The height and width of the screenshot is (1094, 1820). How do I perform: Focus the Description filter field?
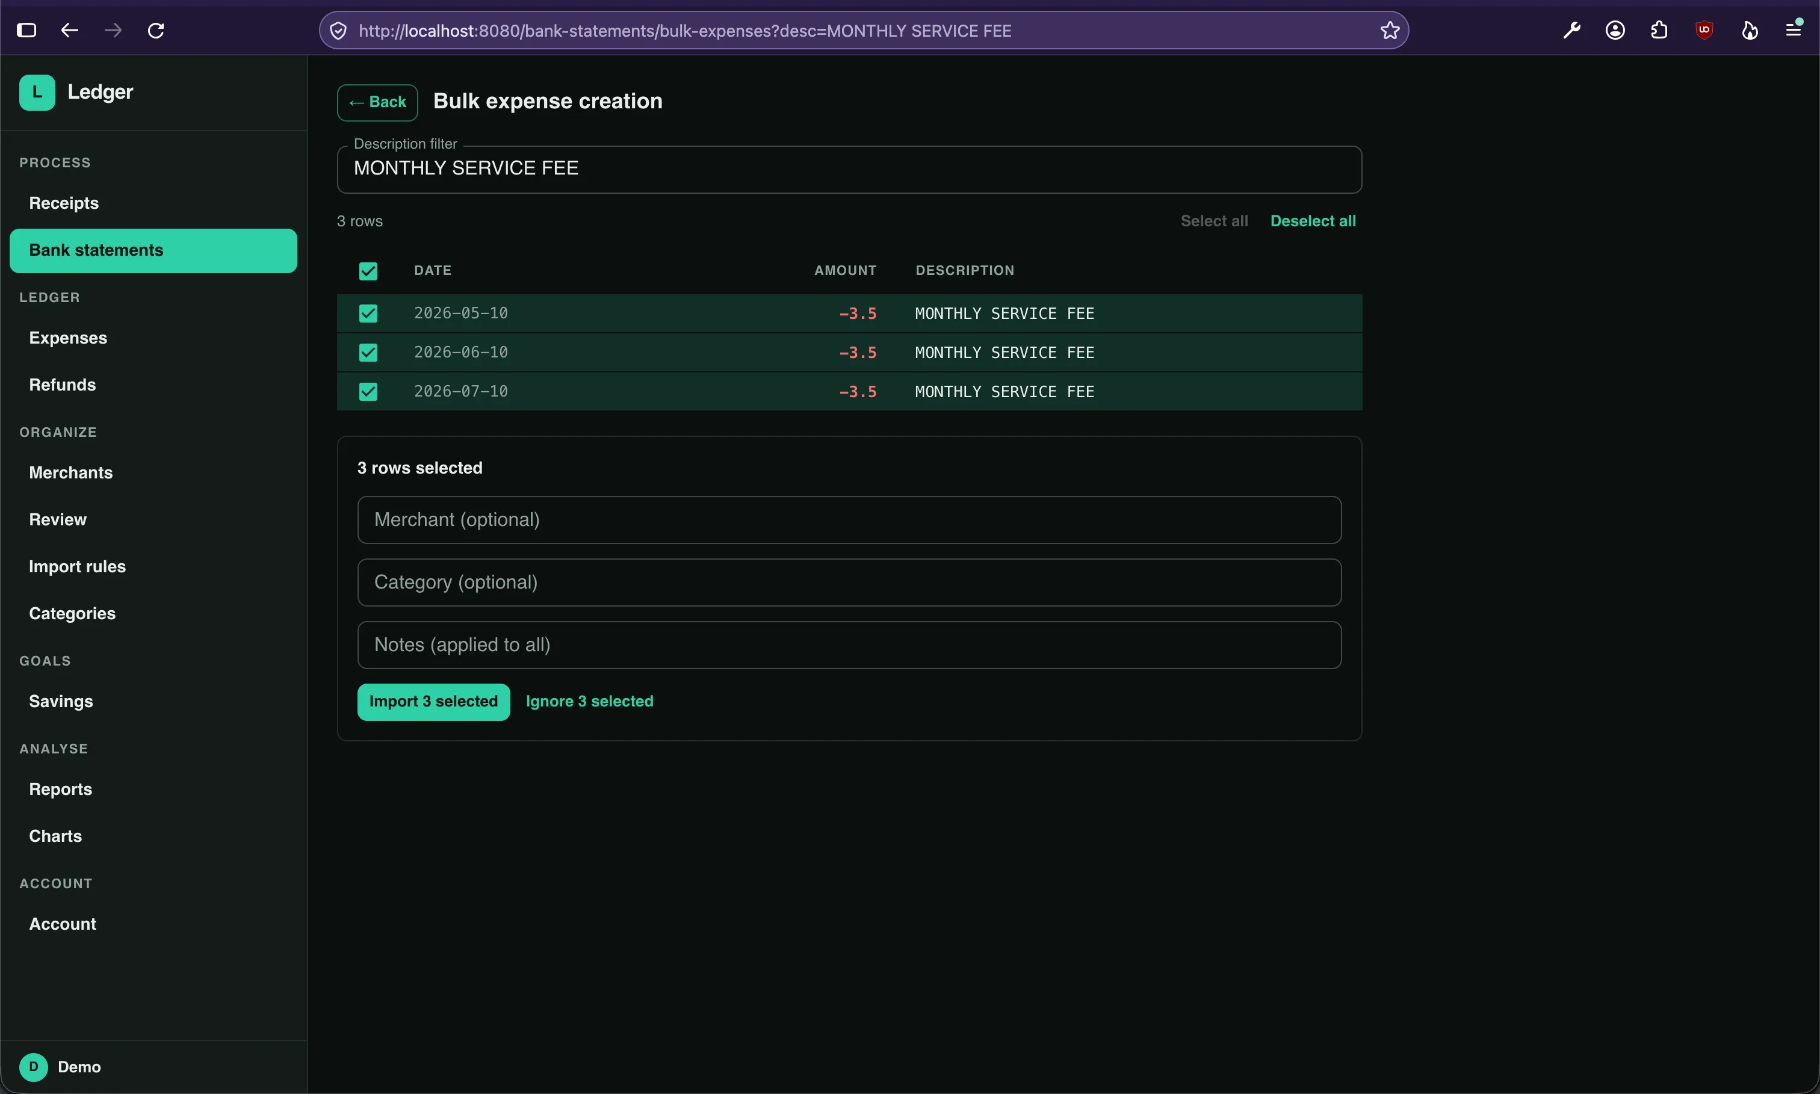coord(849,170)
